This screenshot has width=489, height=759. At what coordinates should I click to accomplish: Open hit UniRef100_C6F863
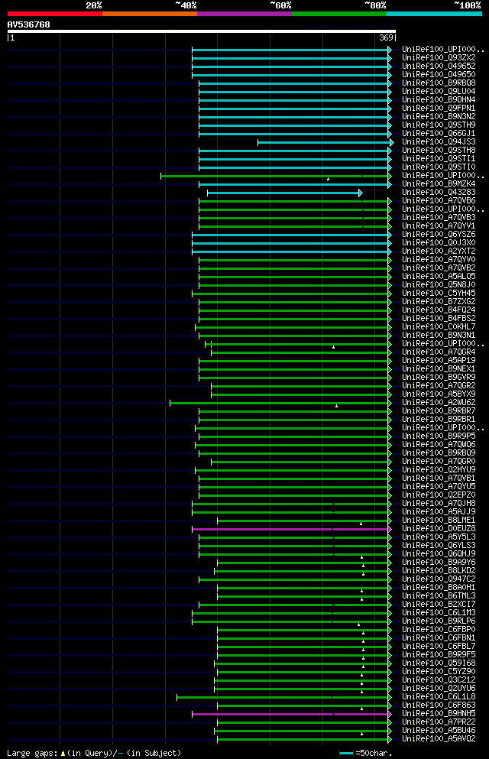pos(439,705)
